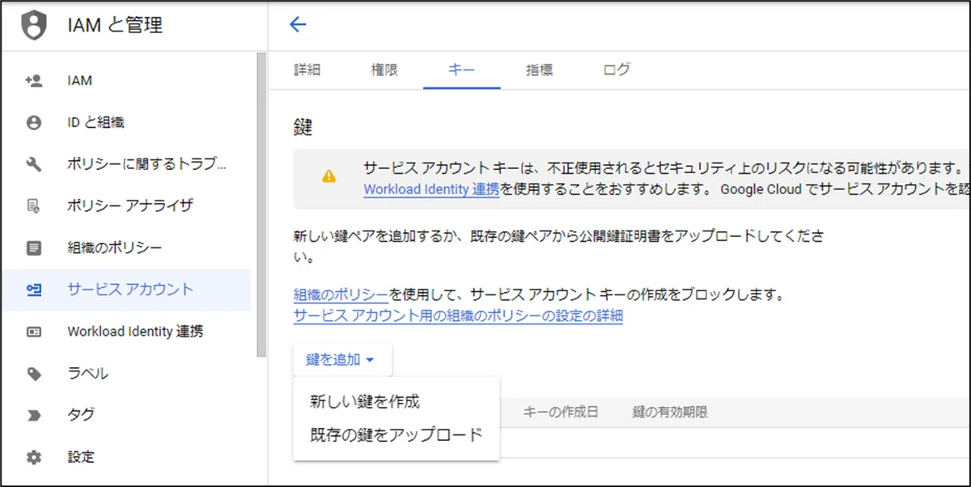This screenshot has height=487, width=971.
Task: Open Workload Identity 連携 sidebar item
Action: click(x=126, y=332)
